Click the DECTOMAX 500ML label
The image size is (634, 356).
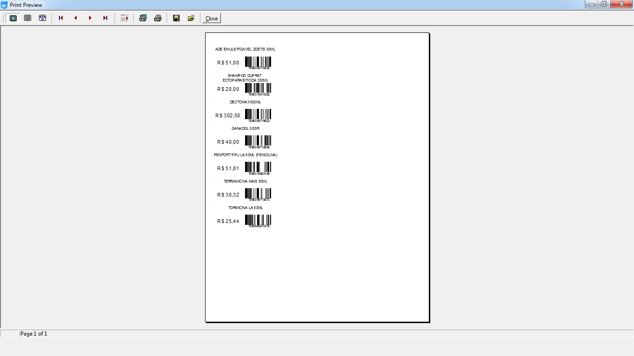(x=245, y=102)
